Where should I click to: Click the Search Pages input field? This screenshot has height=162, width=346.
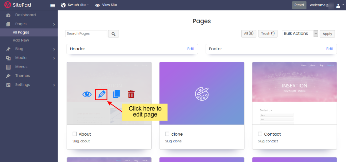[x=86, y=34]
